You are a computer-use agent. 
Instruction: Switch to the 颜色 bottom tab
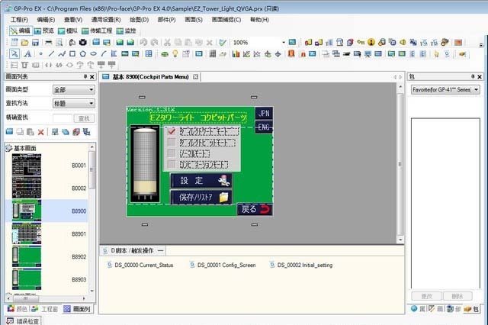pyautogui.click(x=18, y=309)
